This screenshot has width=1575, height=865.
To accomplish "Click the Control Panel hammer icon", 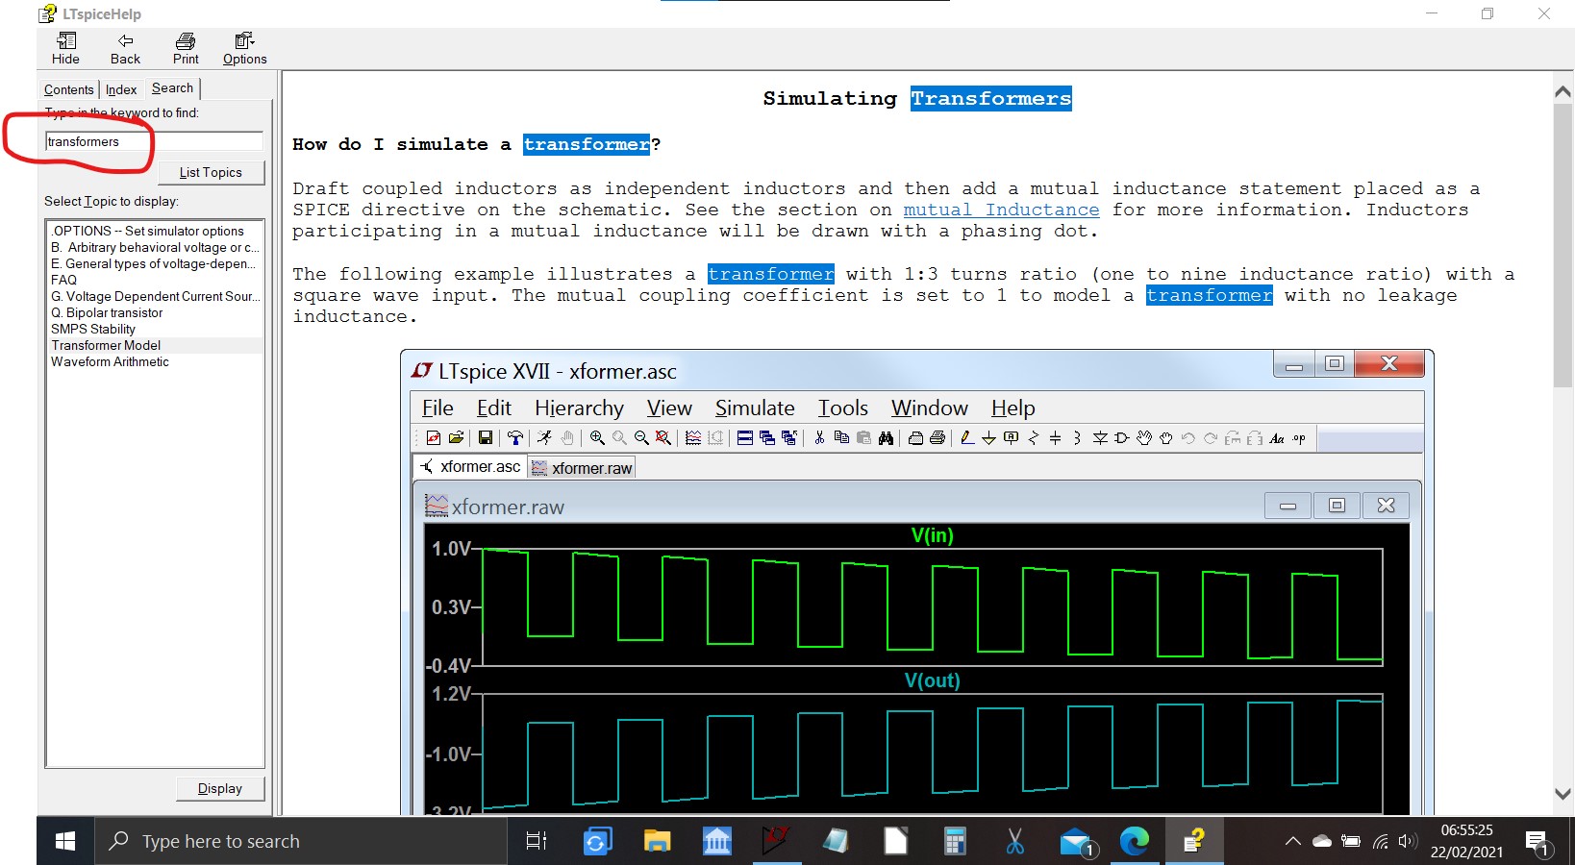I will pyautogui.click(x=515, y=438).
